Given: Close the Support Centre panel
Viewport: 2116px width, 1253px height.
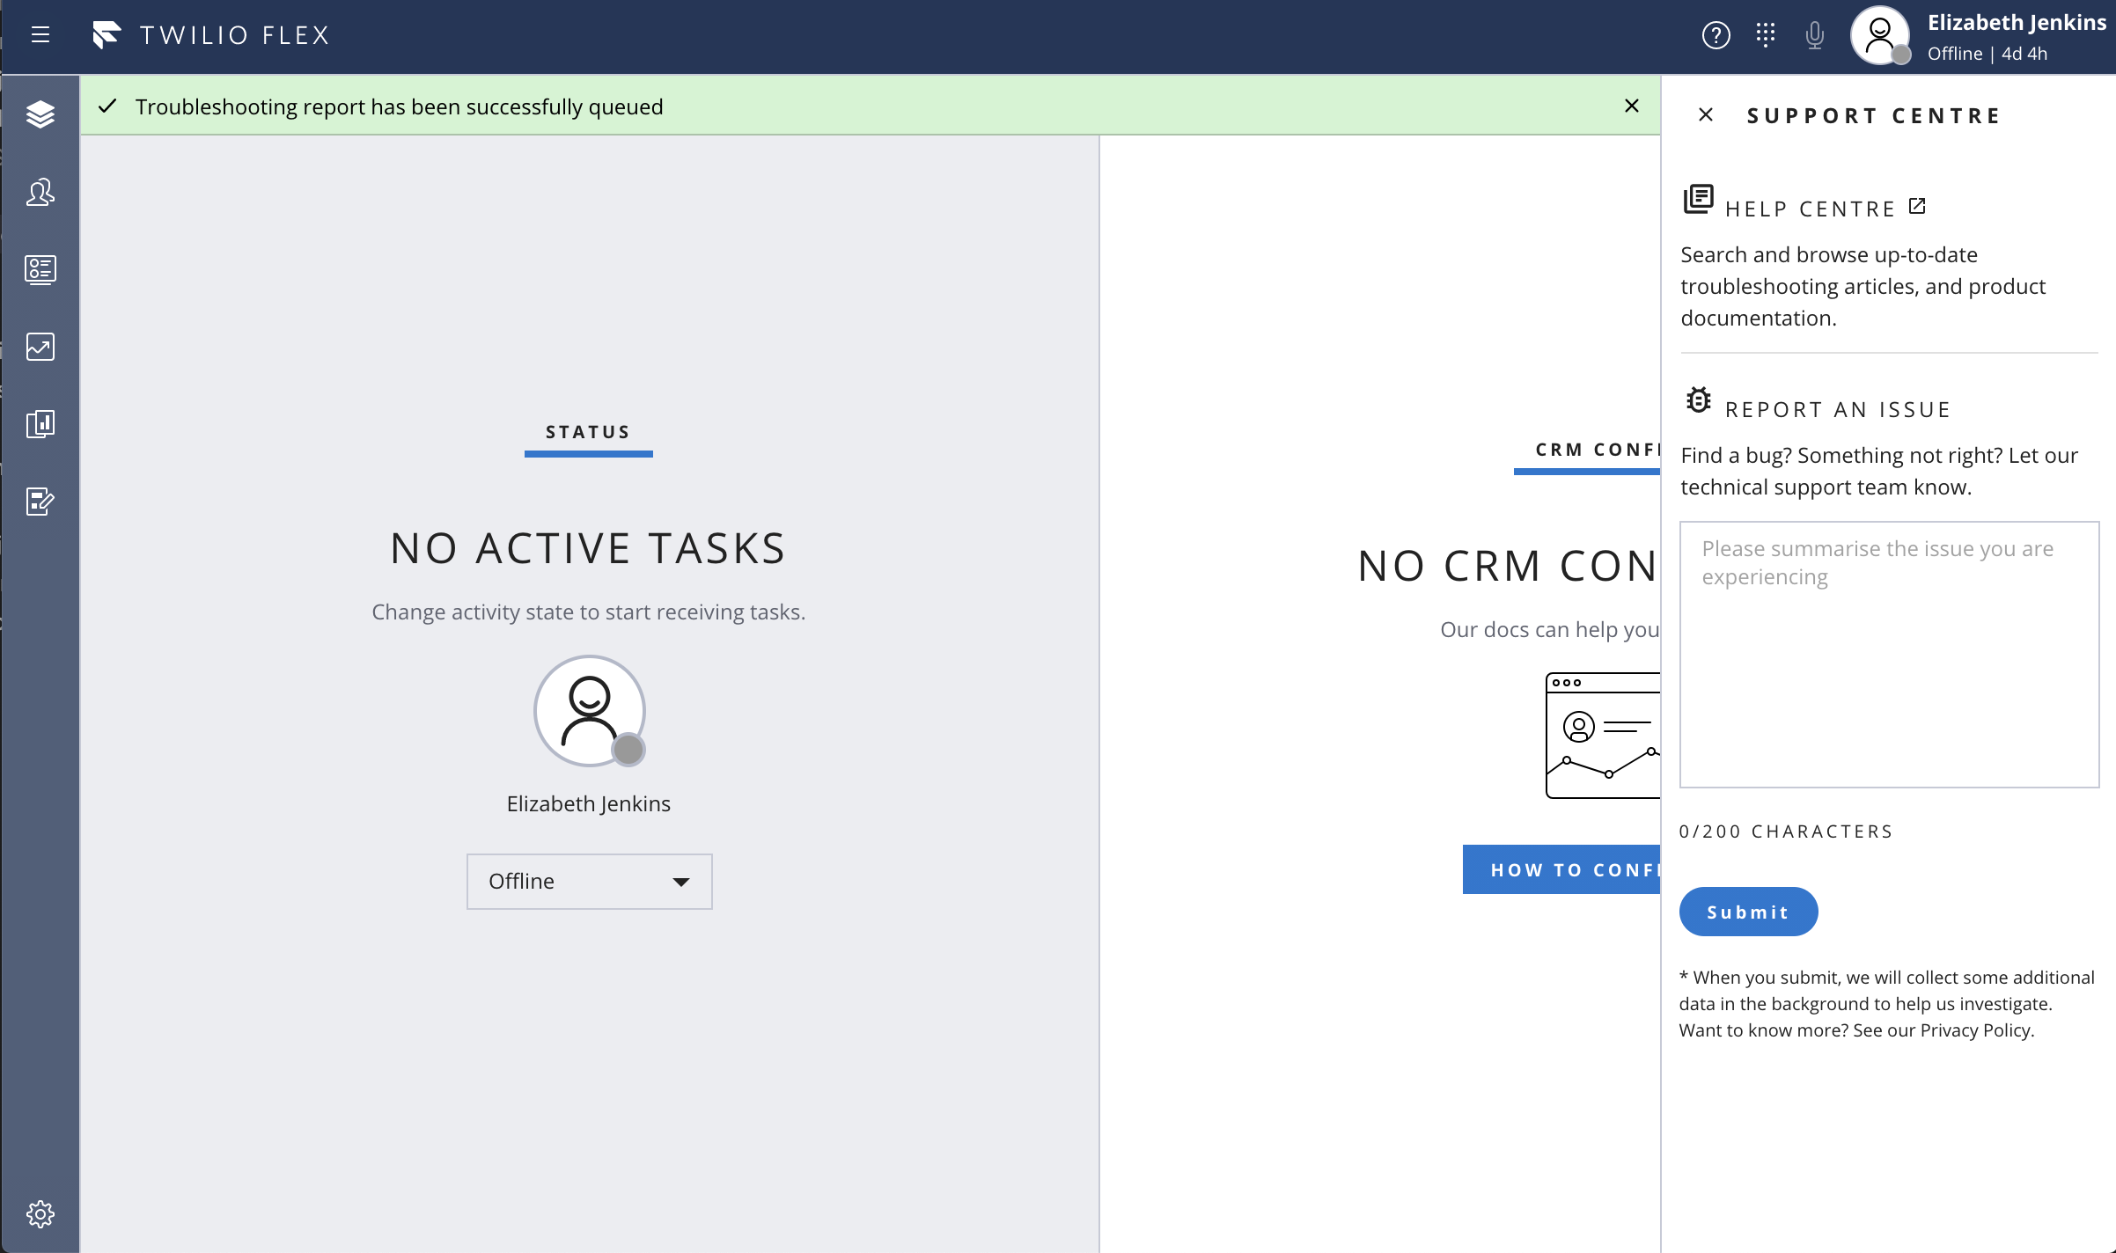Looking at the screenshot, I should pos(1705,114).
